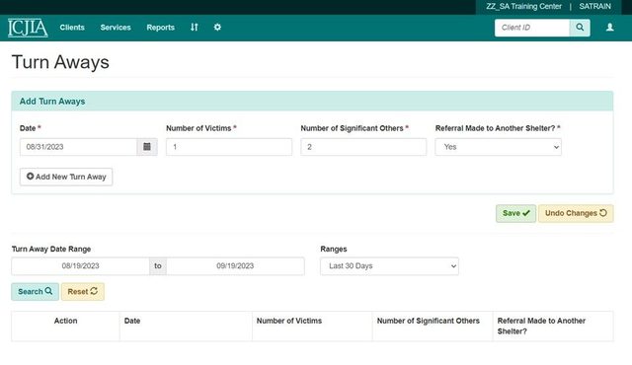Open the settings gear icon
The image size is (632, 365).
click(217, 27)
